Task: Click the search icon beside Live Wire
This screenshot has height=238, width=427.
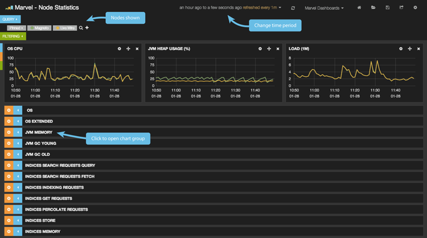Action: (x=81, y=27)
